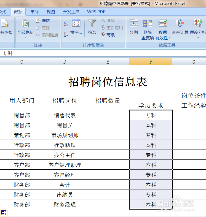Click the title cell 招聘岗位信息表
The height and width of the screenshot is (217, 206).
click(x=108, y=82)
